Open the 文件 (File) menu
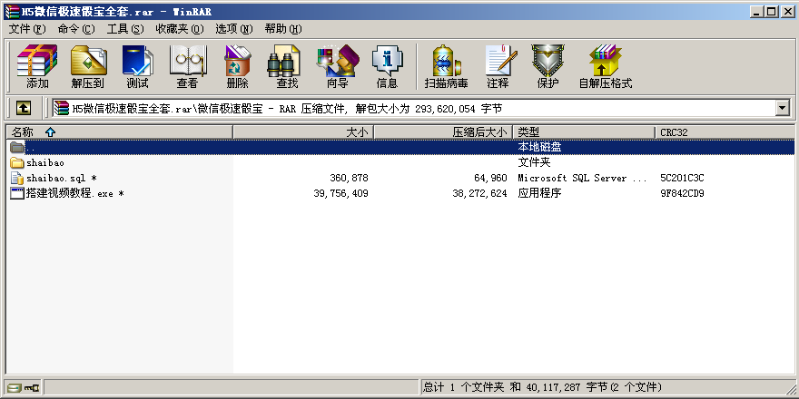The width and height of the screenshot is (799, 399). tap(27, 29)
